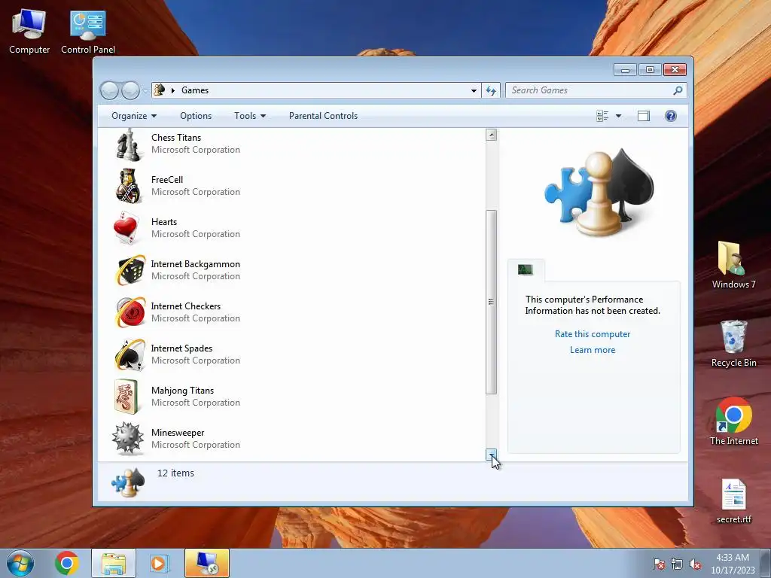Click the scrollbar down arrow

[x=491, y=455]
